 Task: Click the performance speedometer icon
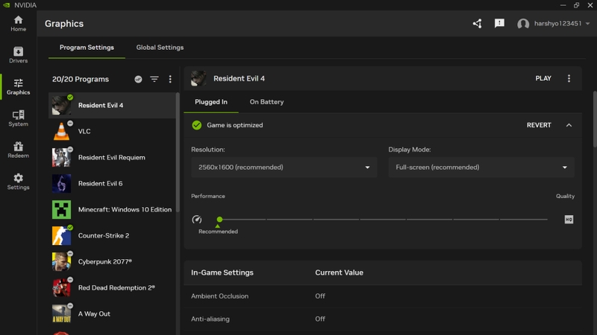(x=197, y=219)
